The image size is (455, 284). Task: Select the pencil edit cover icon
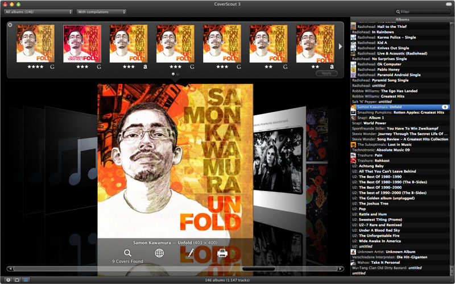(x=191, y=253)
